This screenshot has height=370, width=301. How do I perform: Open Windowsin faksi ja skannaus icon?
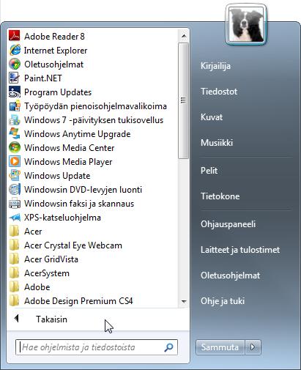point(15,204)
